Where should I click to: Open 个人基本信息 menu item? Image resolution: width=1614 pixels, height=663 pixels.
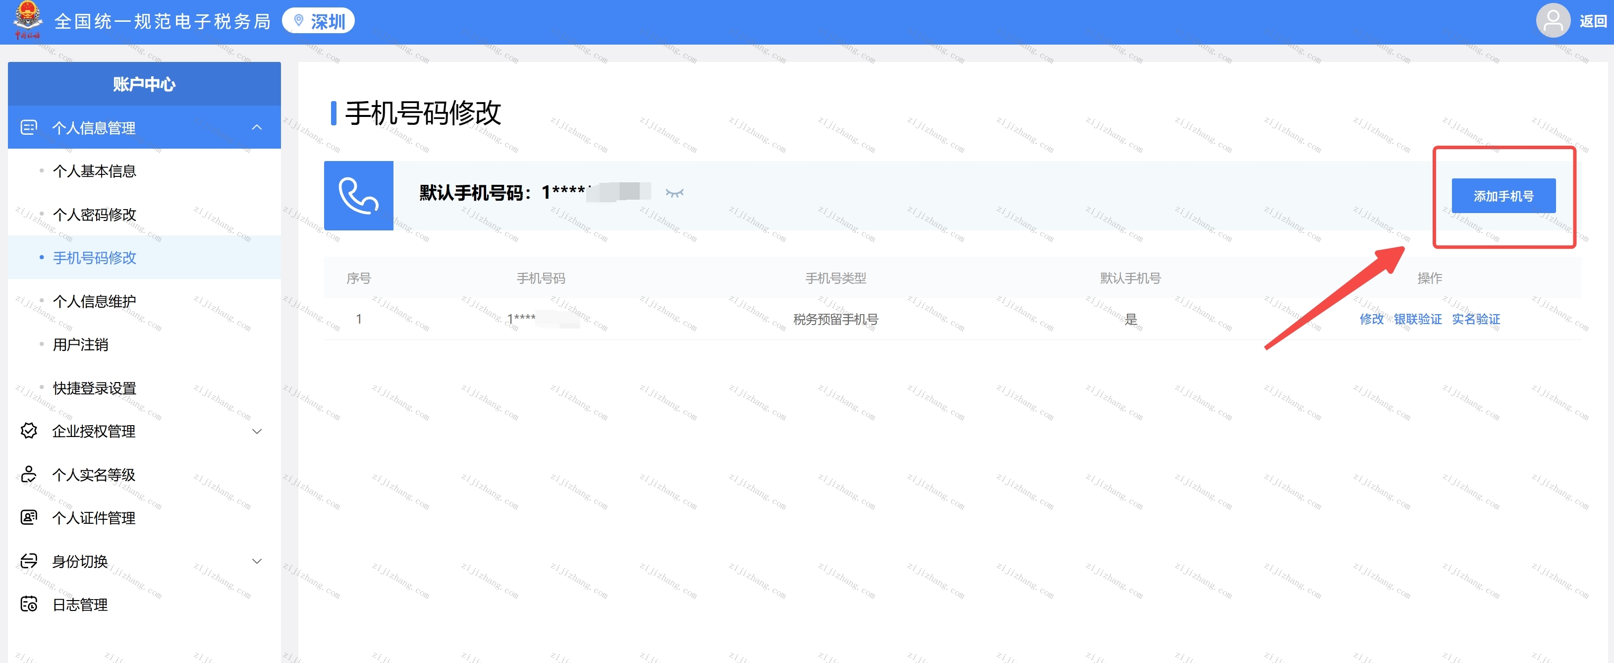point(144,171)
